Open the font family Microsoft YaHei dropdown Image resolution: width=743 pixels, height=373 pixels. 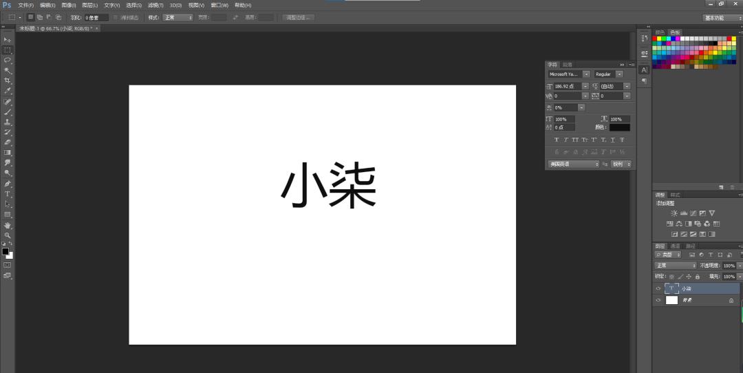[x=587, y=74]
